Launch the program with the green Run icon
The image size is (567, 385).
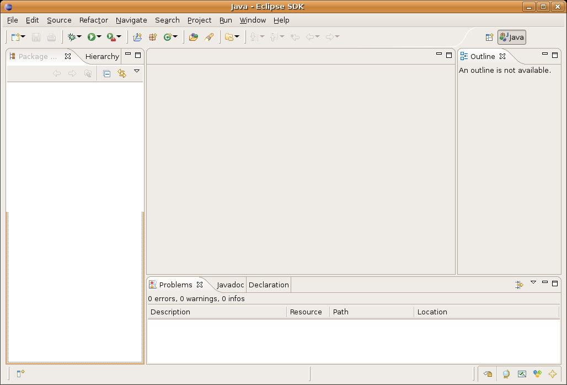click(x=91, y=37)
